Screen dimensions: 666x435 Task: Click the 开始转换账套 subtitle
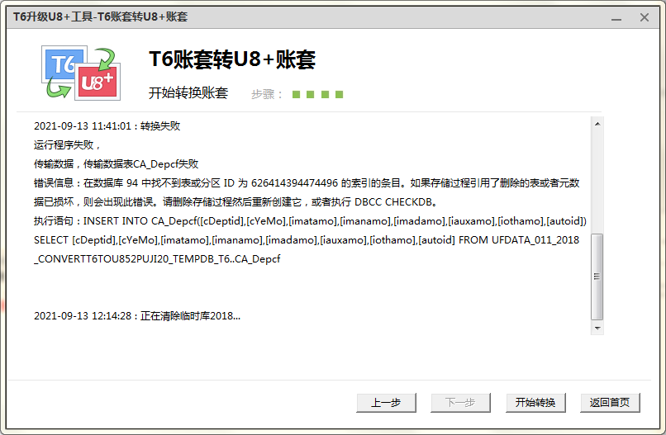tap(188, 93)
